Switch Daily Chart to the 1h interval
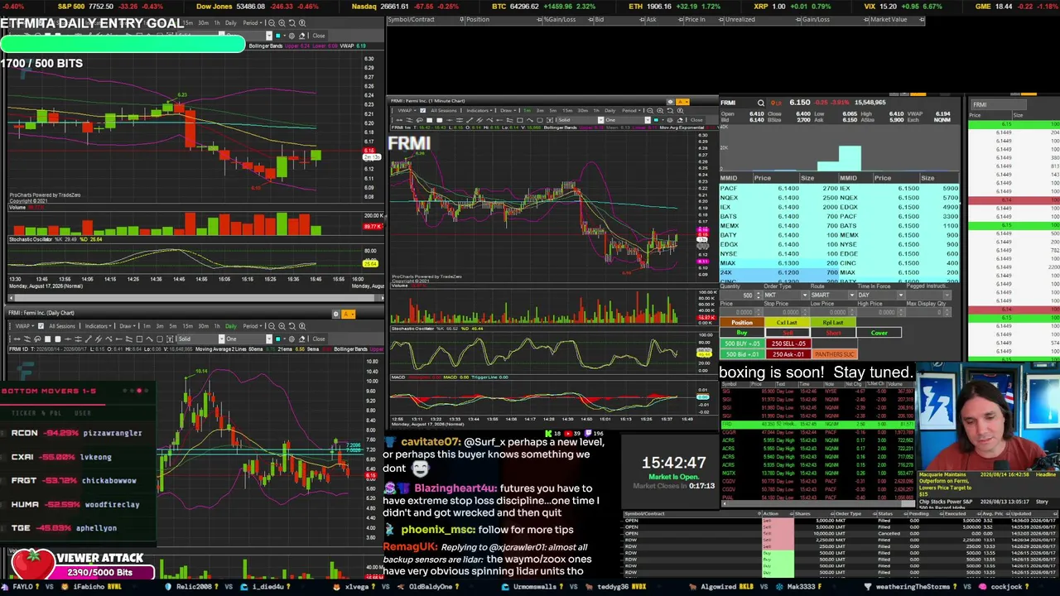Image resolution: width=1060 pixels, height=596 pixels. [x=217, y=326]
